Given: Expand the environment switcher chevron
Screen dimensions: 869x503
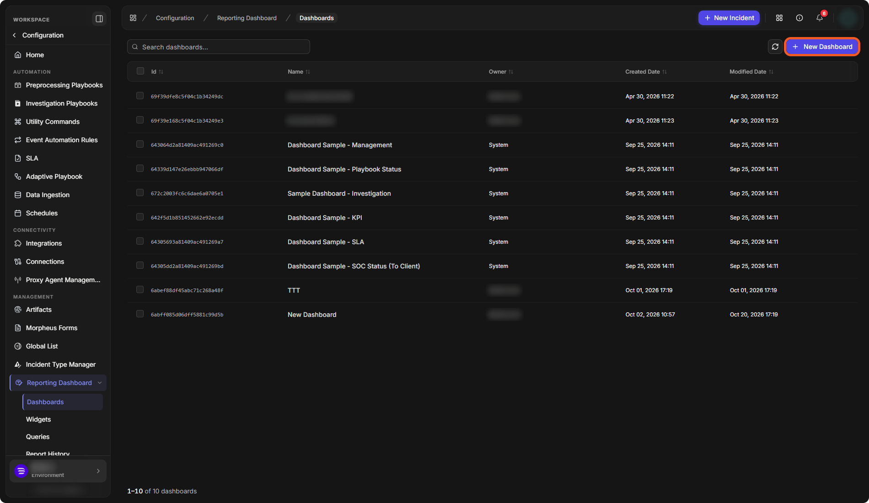Looking at the screenshot, I should tap(98, 471).
